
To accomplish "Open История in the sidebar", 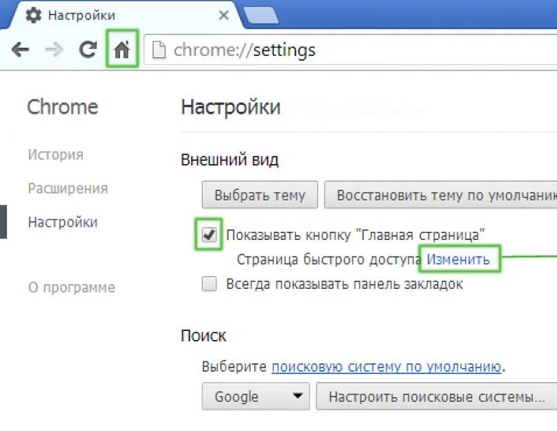I will pyautogui.click(x=56, y=154).
